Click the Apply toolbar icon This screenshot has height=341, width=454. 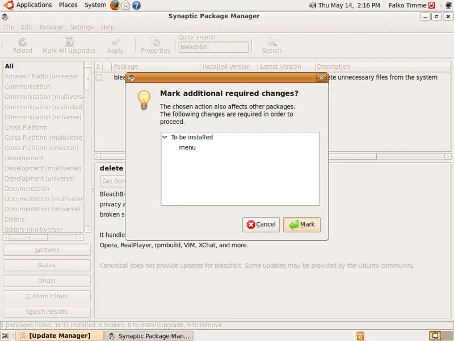(x=116, y=42)
